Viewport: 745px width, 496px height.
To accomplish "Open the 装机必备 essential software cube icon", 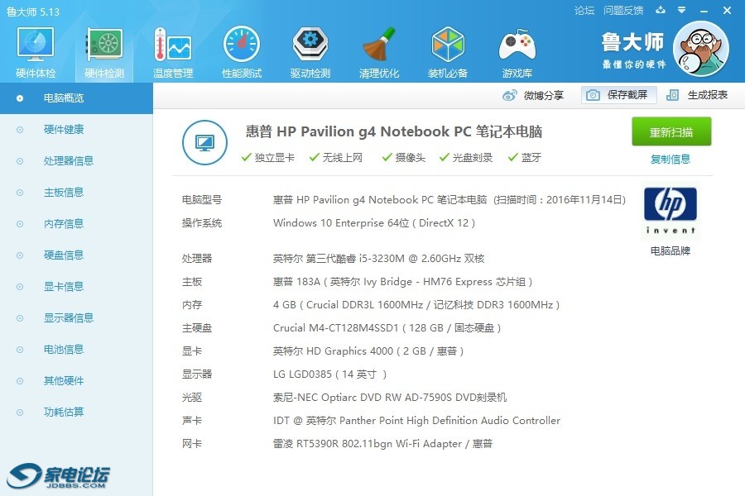I will pyautogui.click(x=448, y=52).
